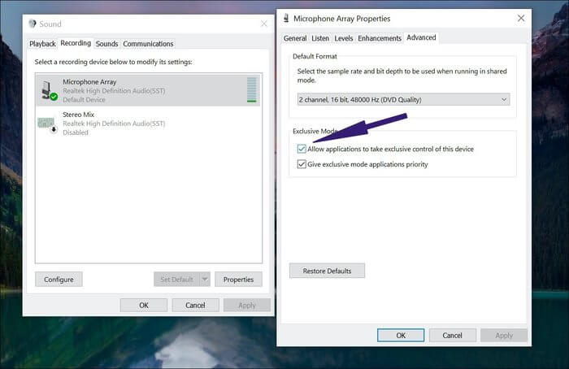
Task: Click the Restore Defaults button
Action: click(327, 271)
